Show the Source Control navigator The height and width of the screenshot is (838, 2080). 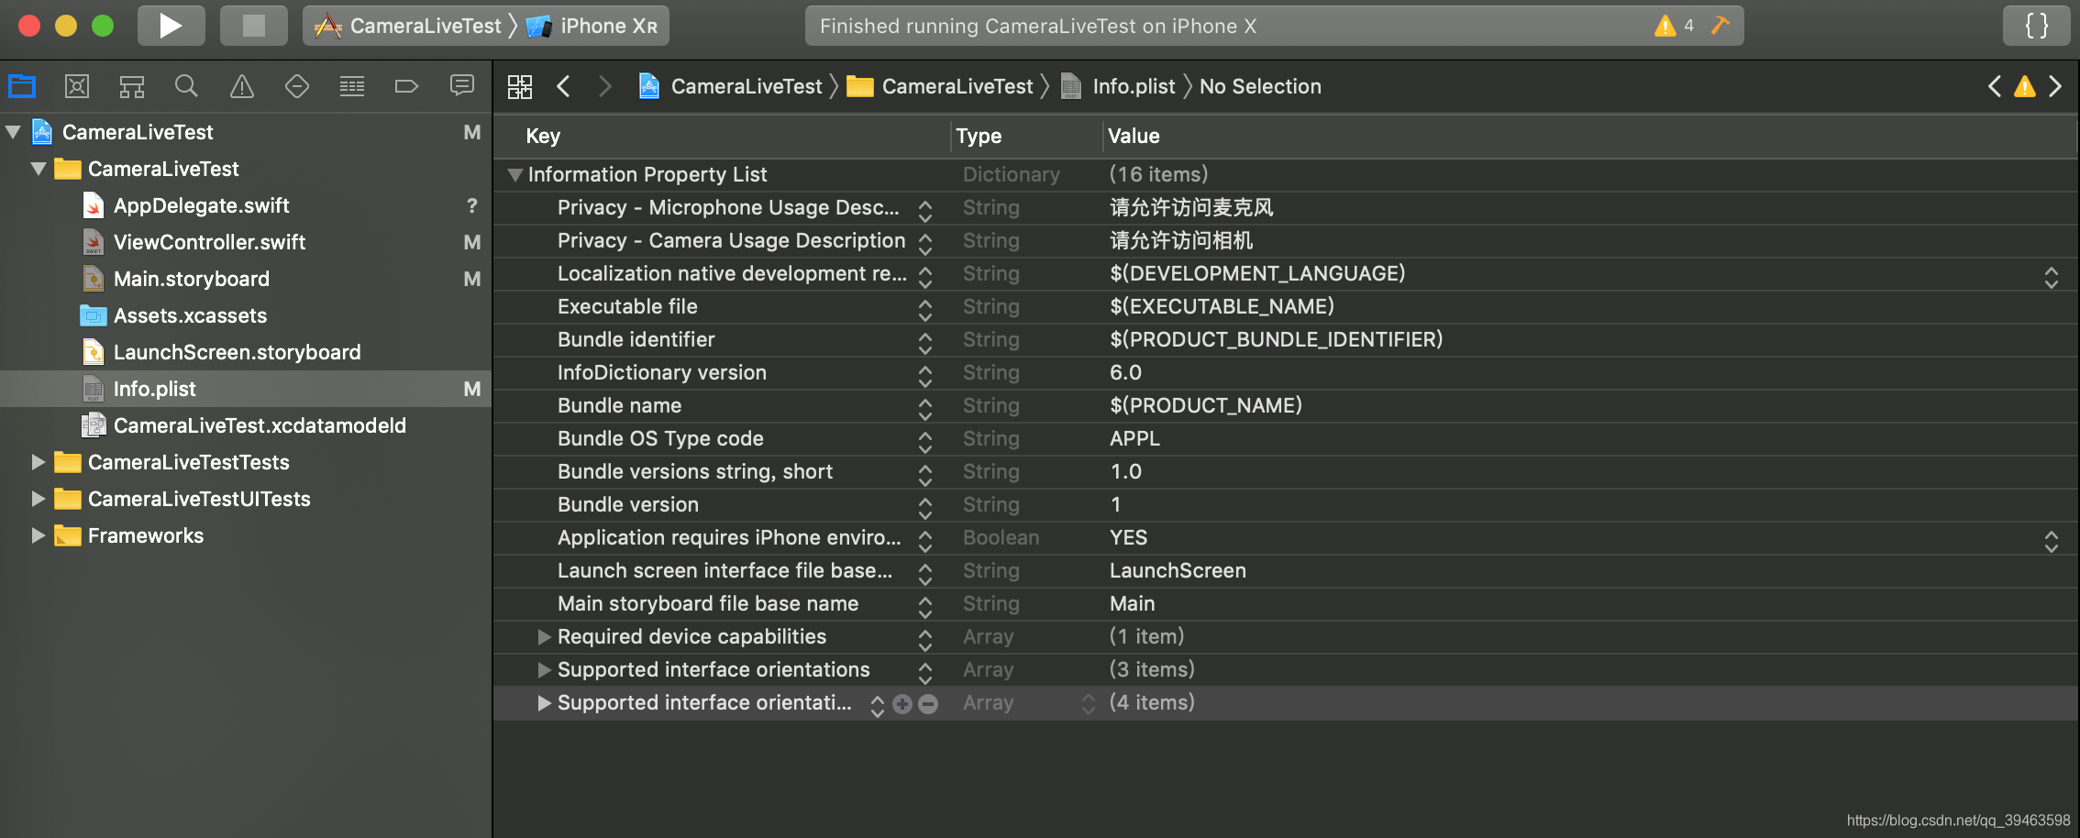77,86
